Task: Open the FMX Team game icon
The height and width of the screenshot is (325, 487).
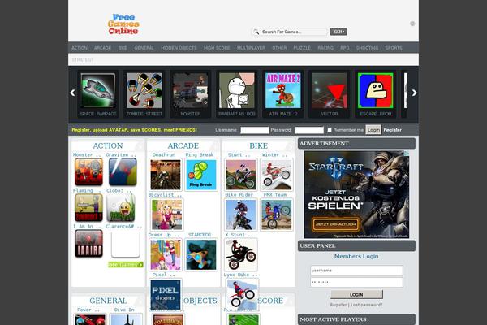Action: point(277,214)
